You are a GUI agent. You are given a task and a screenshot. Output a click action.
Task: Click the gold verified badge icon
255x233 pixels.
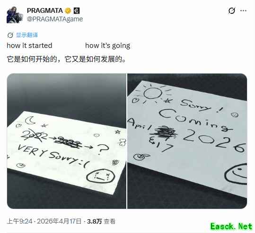click(68, 11)
